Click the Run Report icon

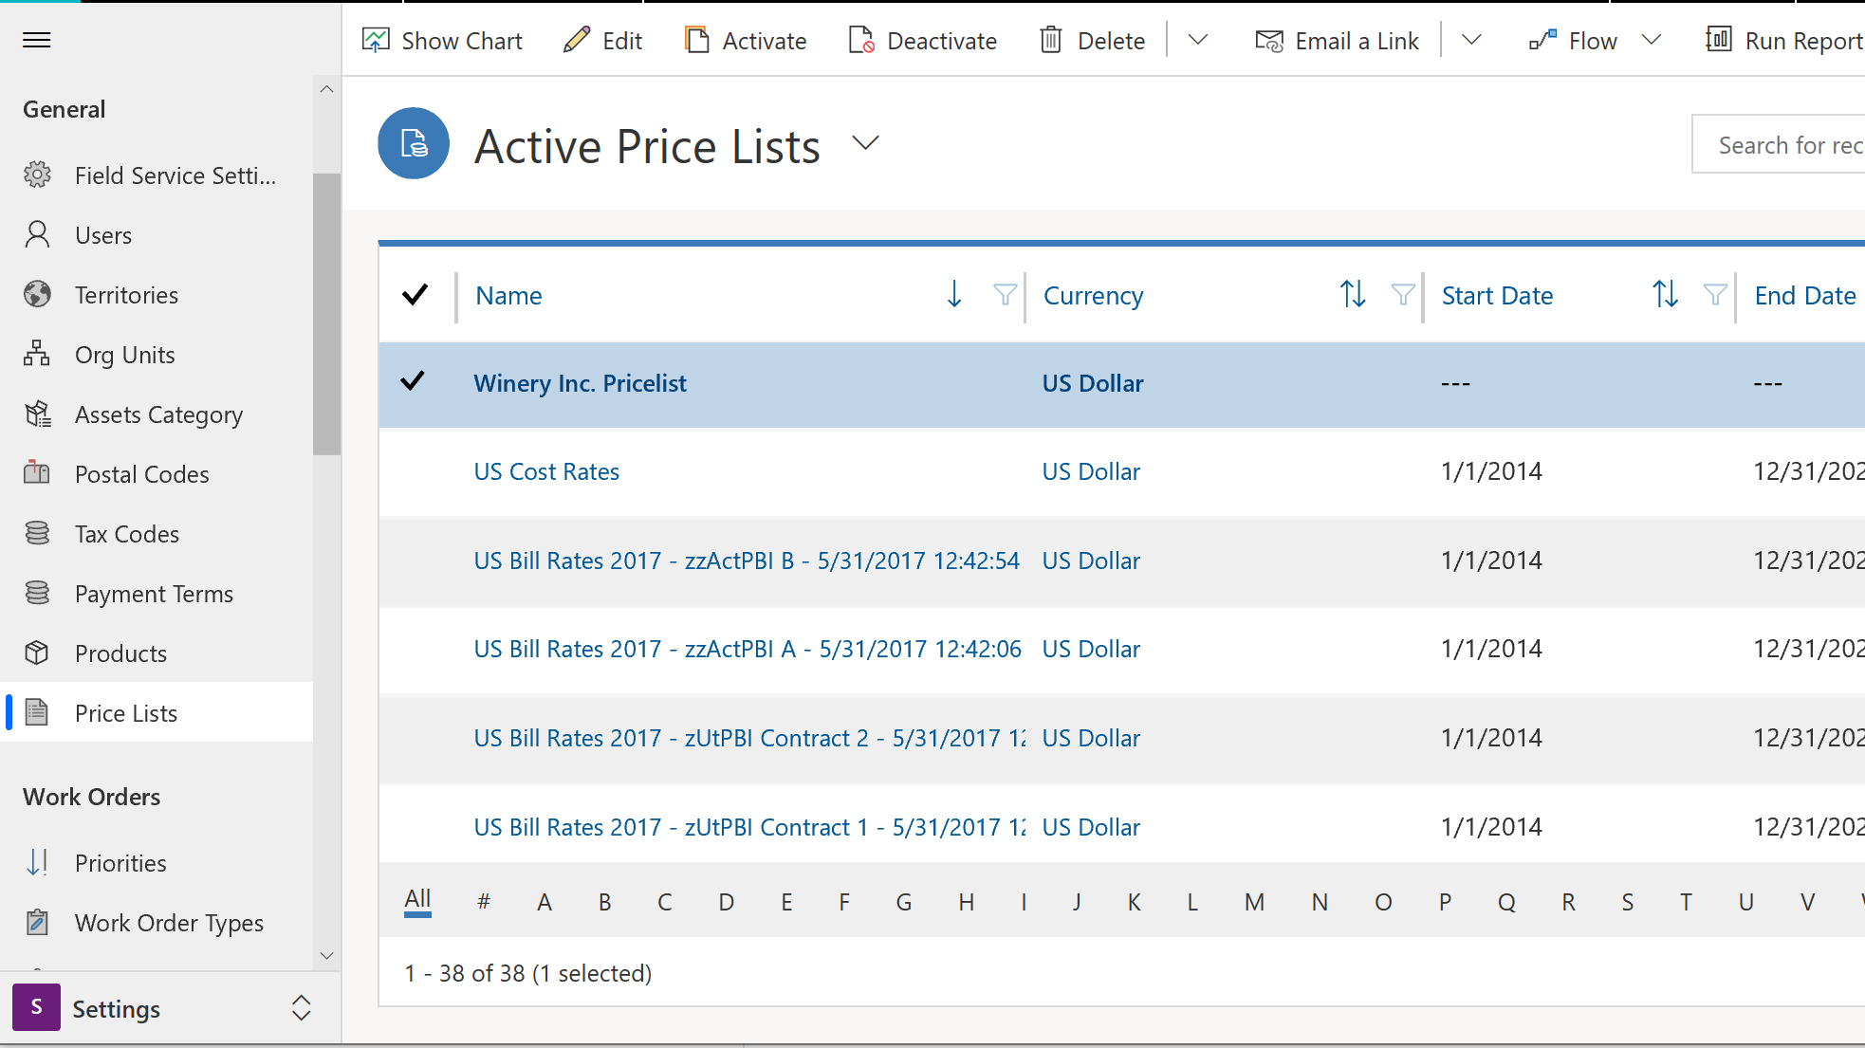pyautogui.click(x=1719, y=40)
